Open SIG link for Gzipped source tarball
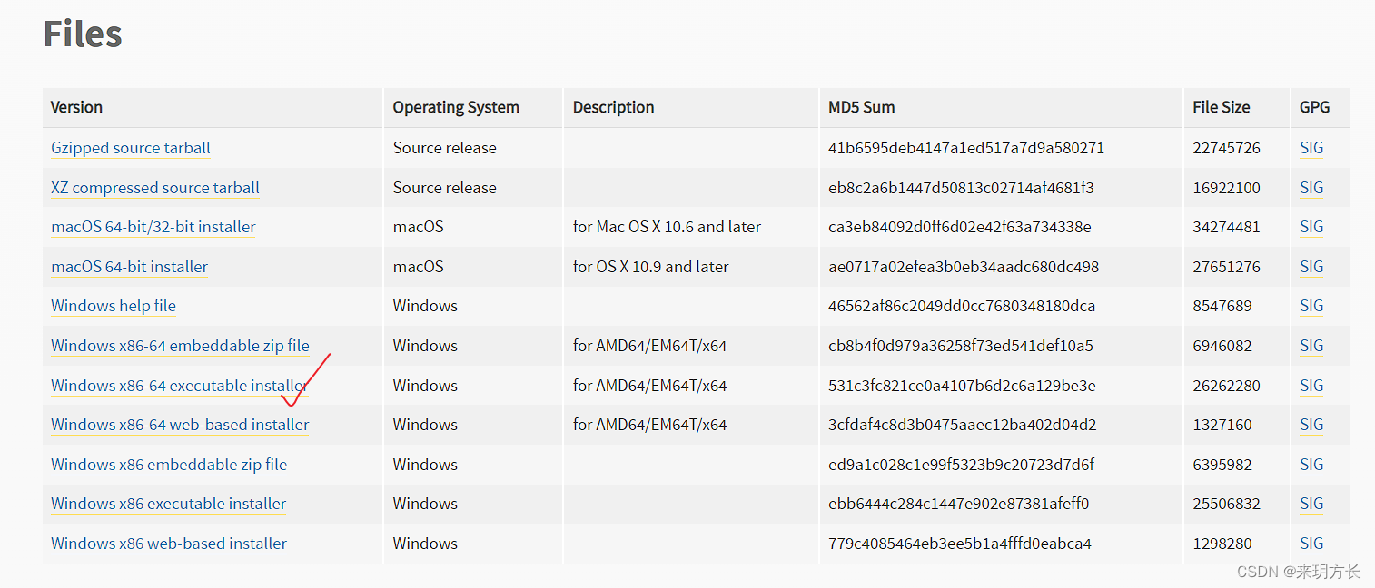Screen dimensions: 1375x588 click(1311, 148)
